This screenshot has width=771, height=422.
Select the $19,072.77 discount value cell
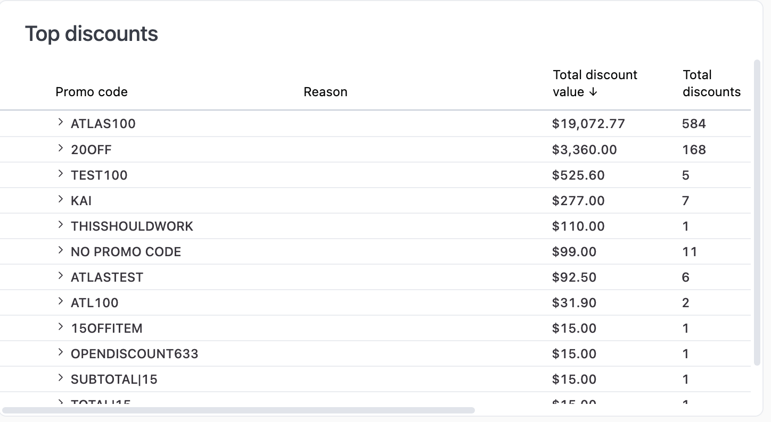pos(588,123)
